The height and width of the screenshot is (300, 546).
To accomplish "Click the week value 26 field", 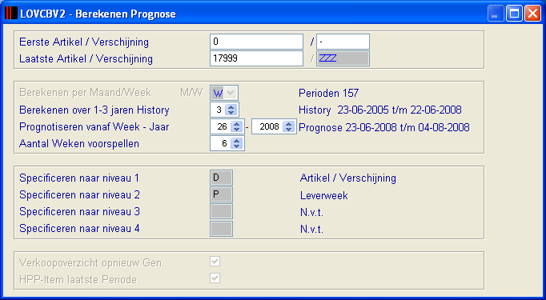I will click(x=221, y=127).
